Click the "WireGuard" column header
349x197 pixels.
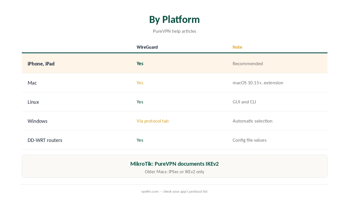147,47
